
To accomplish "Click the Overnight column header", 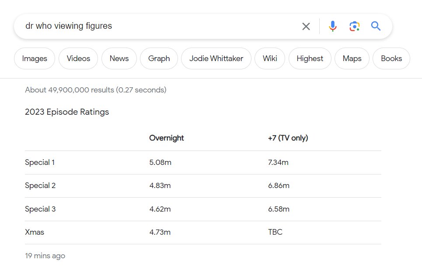I will (166, 138).
